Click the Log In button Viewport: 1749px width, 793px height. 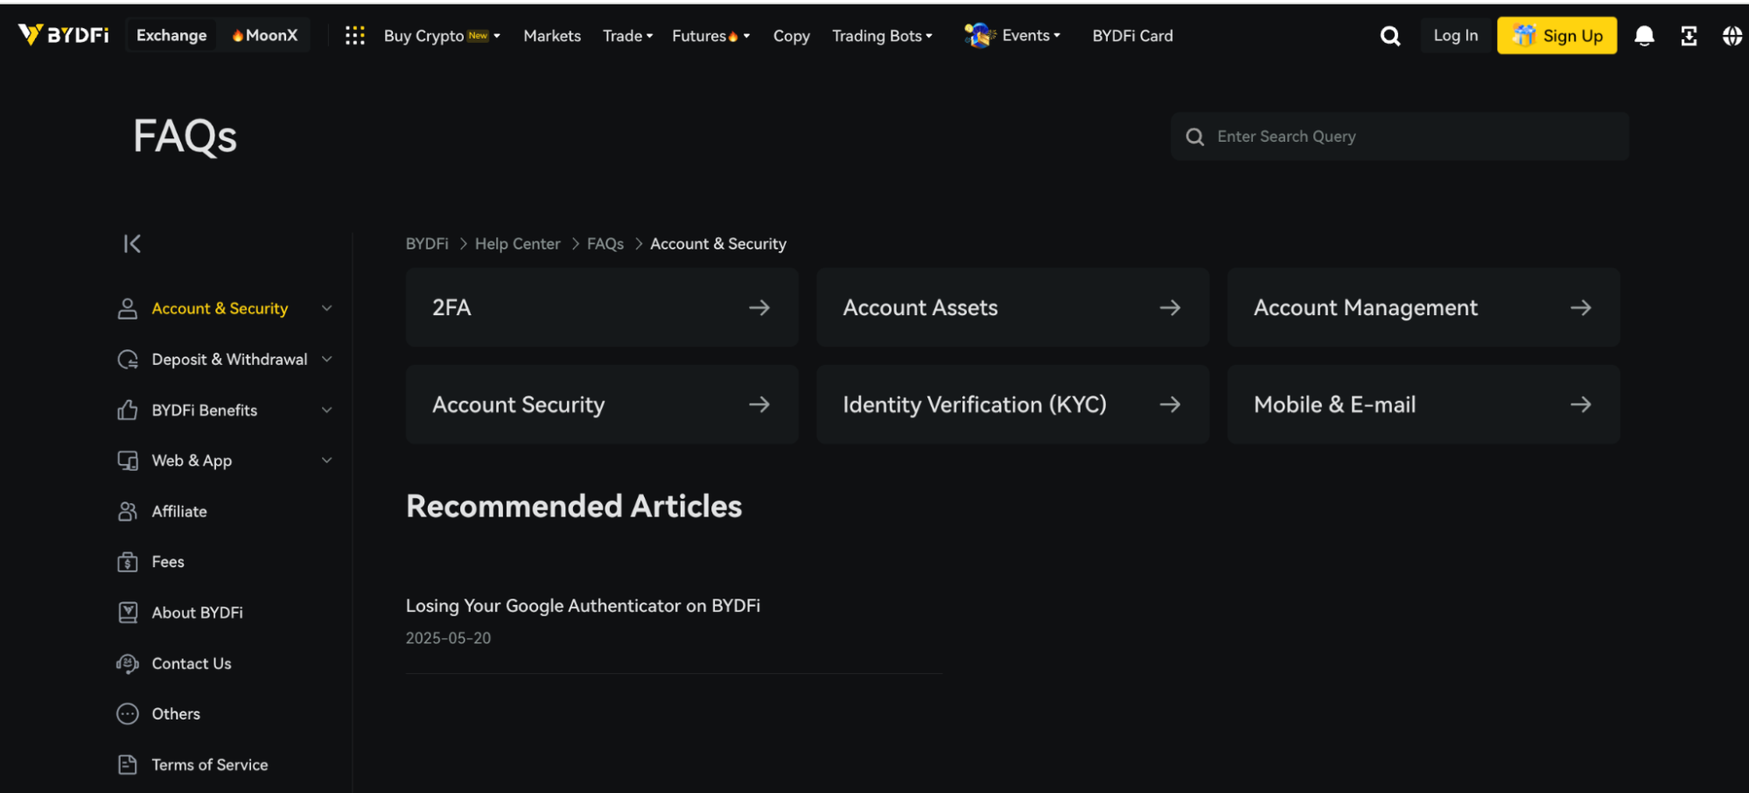(x=1455, y=36)
